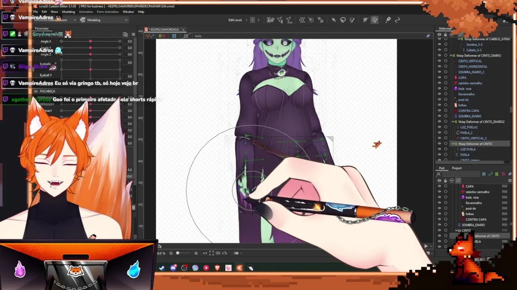
Task: Click the curved path tool icon
Action: pos(397,20)
